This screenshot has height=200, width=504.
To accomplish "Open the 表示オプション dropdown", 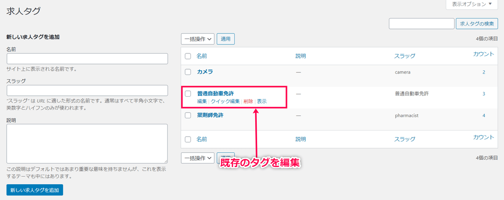I will pyautogui.click(x=472, y=4).
